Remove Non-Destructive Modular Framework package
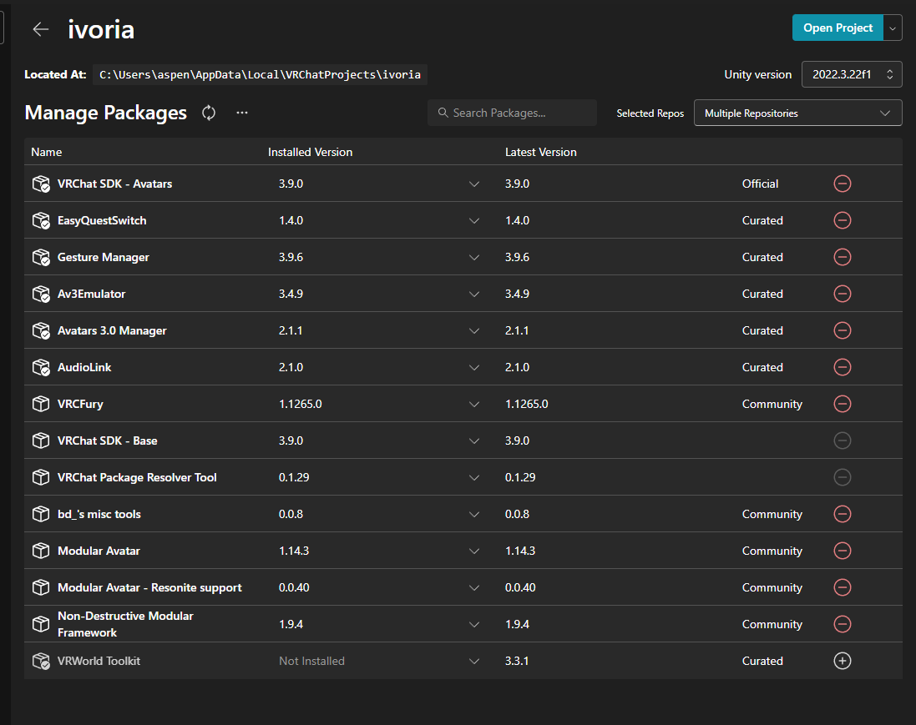Image resolution: width=916 pixels, height=725 pixels. pyautogui.click(x=842, y=624)
